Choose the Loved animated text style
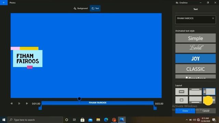Image resolution: width=219 pixels, height=123 pixels. click(195, 48)
